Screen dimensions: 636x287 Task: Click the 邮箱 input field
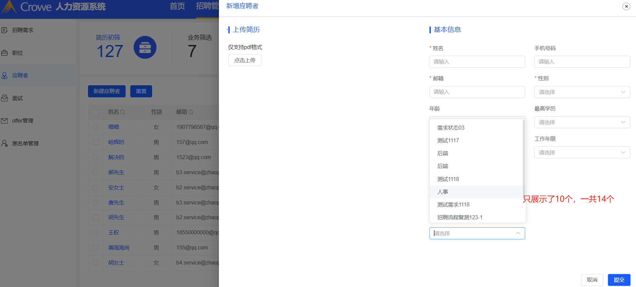click(x=477, y=92)
